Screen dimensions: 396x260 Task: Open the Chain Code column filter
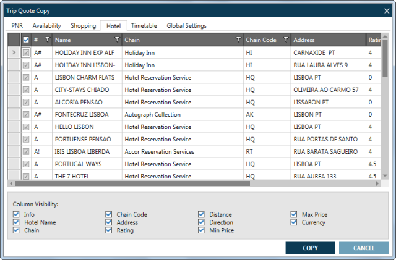pos(285,40)
